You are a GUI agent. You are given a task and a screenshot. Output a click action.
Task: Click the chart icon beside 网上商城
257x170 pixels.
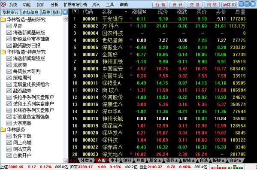[9, 143]
